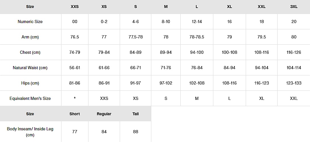Click the 123-133 hips measurement cell

[294, 83]
